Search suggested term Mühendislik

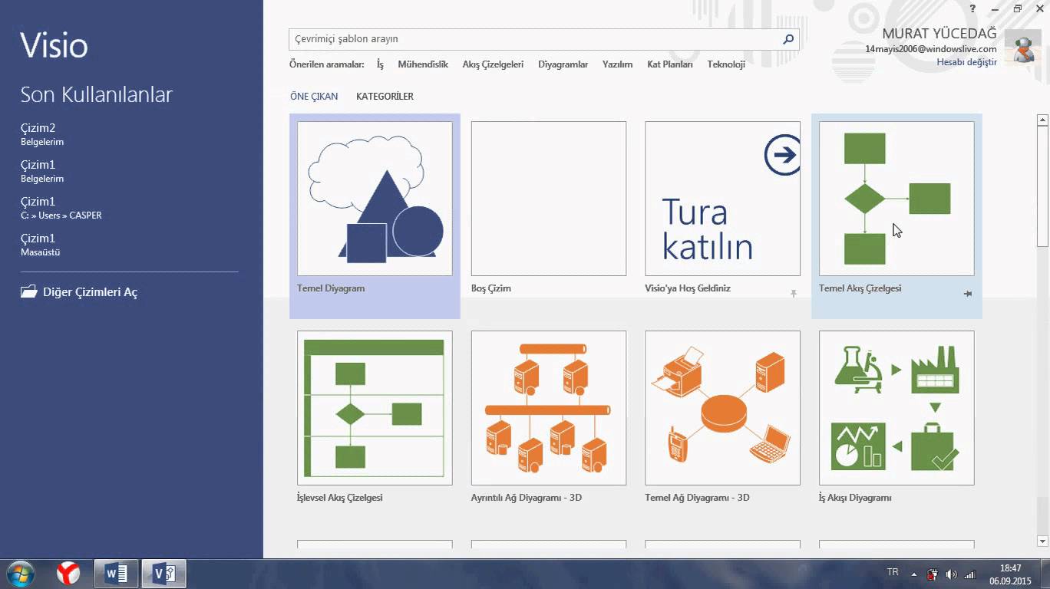[423, 64]
